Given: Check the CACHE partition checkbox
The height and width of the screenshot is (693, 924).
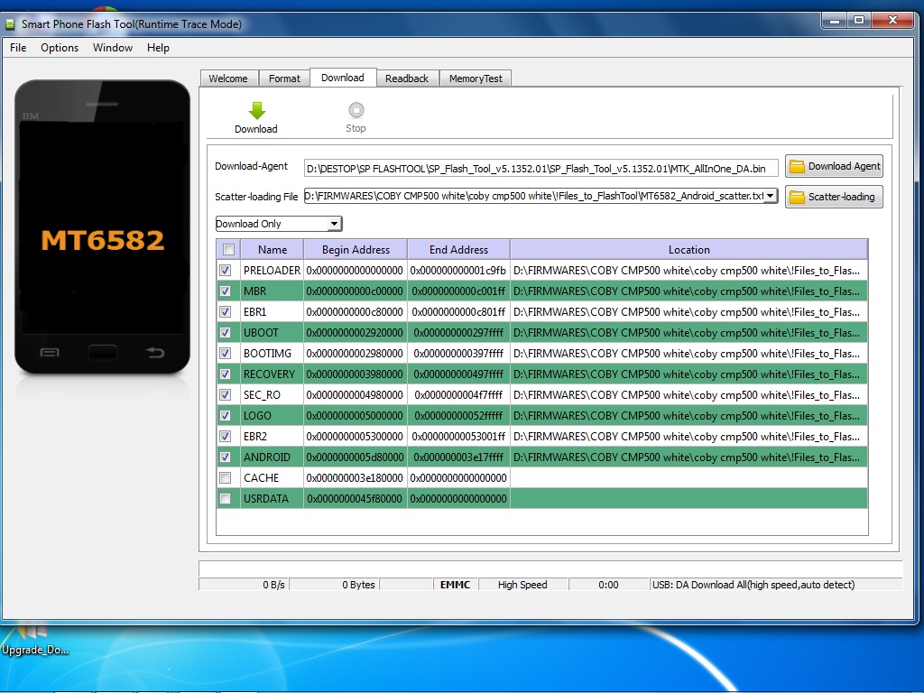Looking at the screenshot, I should (x=225, y=478).
